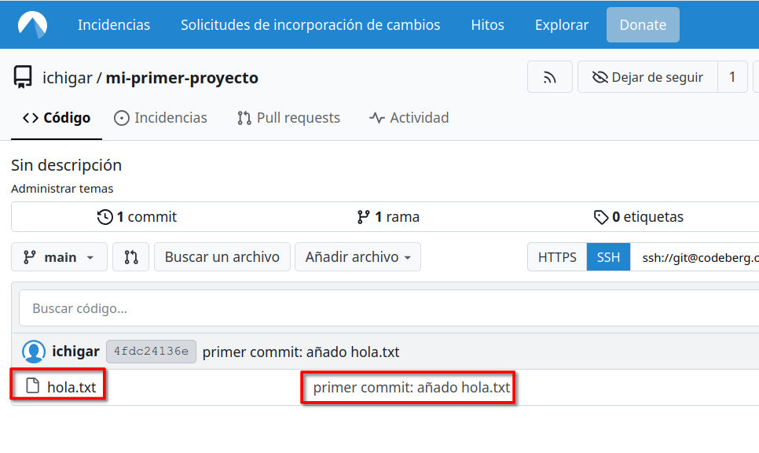
Task: Click the repository book icon
Action: point(22,77)
